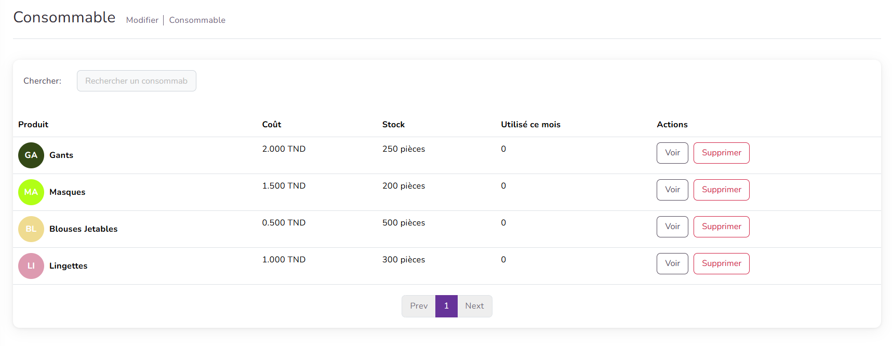This screenshot has width=892, height=346.
Task: Go to previous page with Prev
Action: [x=418, y=306]
